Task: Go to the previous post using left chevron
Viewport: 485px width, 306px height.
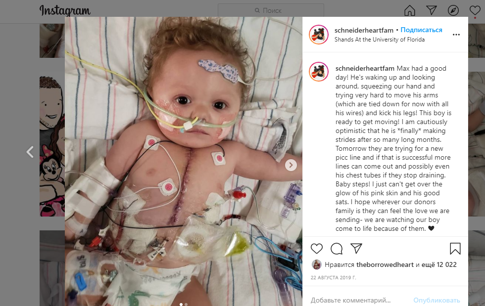Action: 30,152
